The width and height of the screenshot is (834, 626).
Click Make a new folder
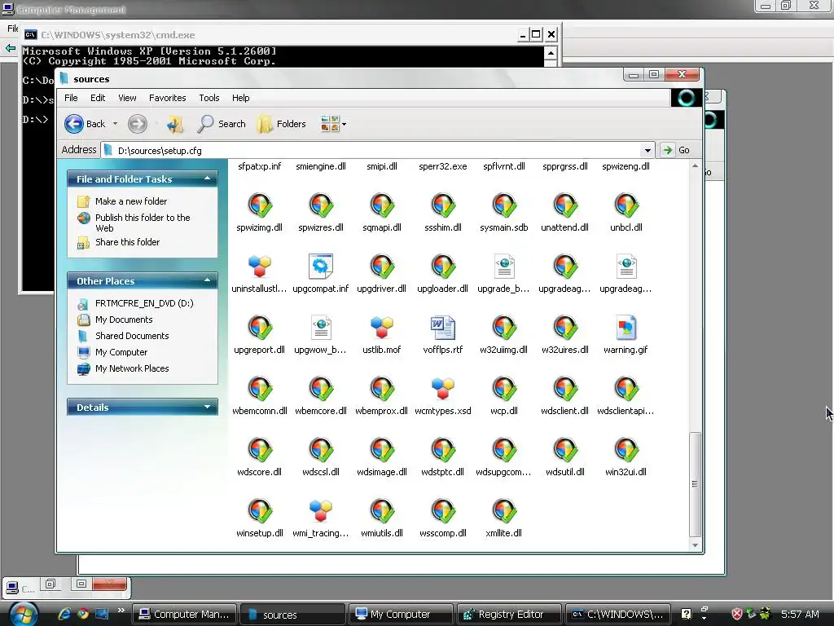[x=131, y=201]
